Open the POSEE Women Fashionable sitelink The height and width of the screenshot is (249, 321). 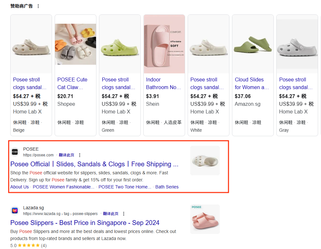(64, 187)
